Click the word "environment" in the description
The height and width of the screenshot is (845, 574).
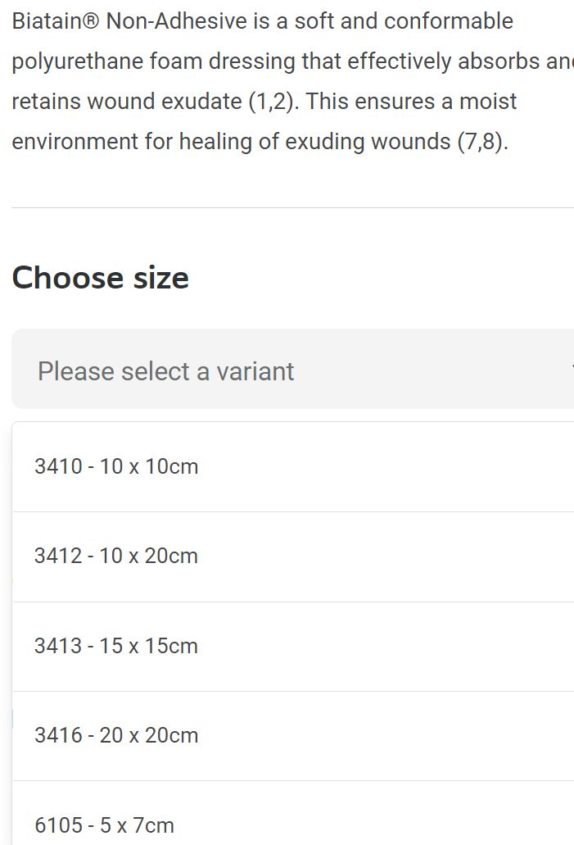click(75, 142)
